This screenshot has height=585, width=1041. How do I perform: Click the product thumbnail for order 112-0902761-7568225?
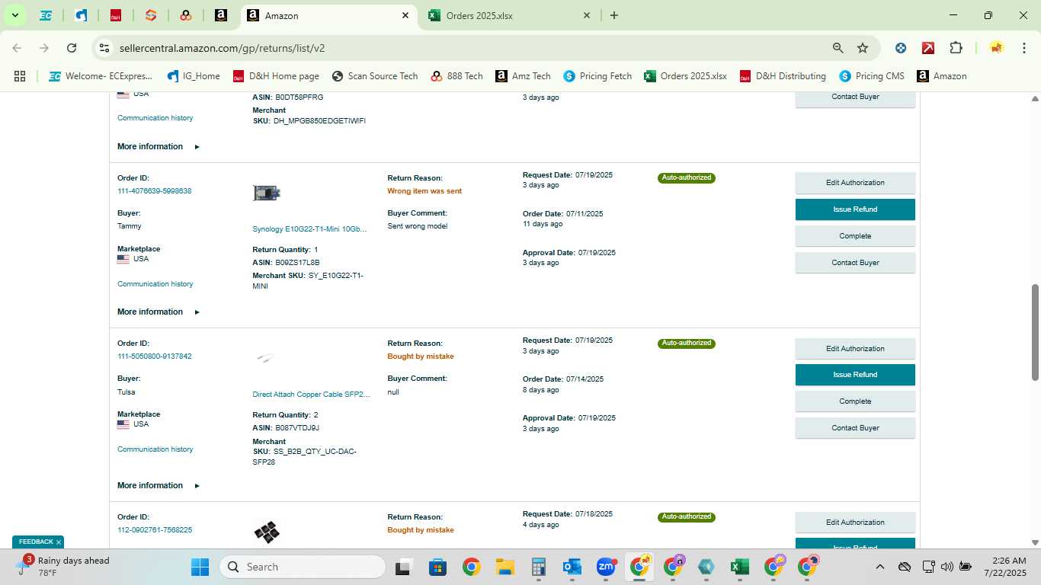point(267,532)
